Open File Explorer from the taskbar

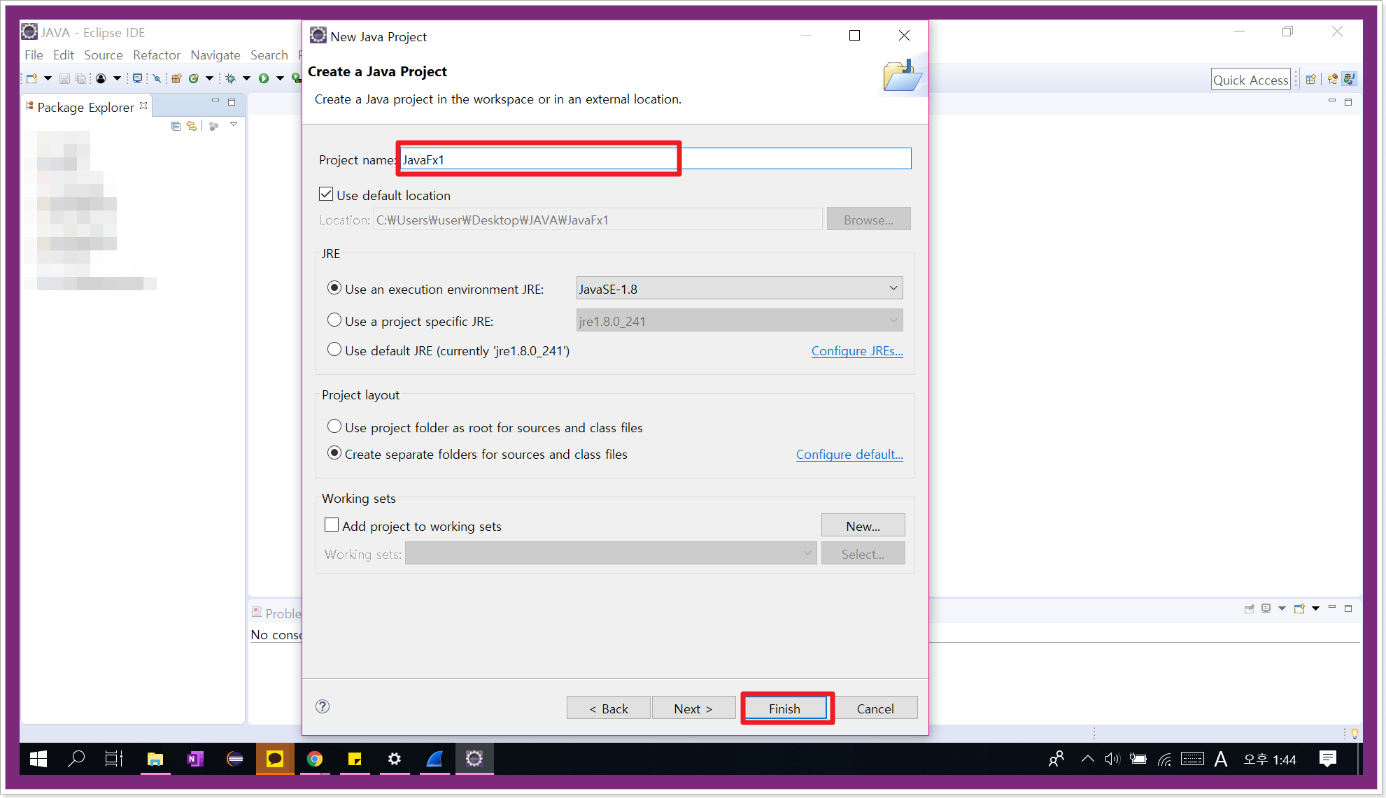(155, 759)
